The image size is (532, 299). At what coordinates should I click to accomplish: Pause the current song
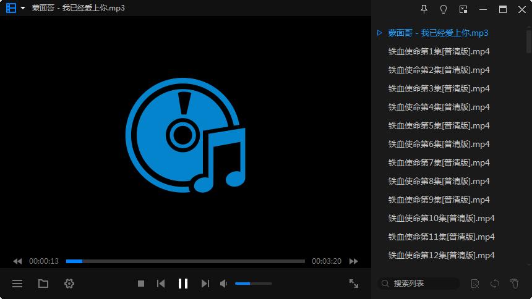point(183,284)
